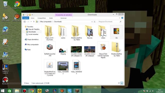Viewport: 165px width, 93px height.
Task: Select Downloads in the navigation pane
Action: [32, 32]
